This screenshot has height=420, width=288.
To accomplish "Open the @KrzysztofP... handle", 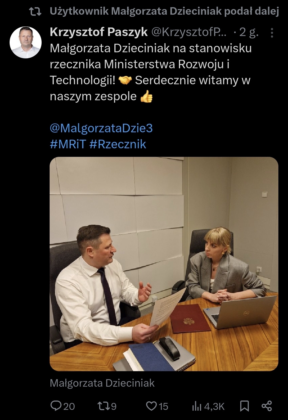I will [189, 32].
